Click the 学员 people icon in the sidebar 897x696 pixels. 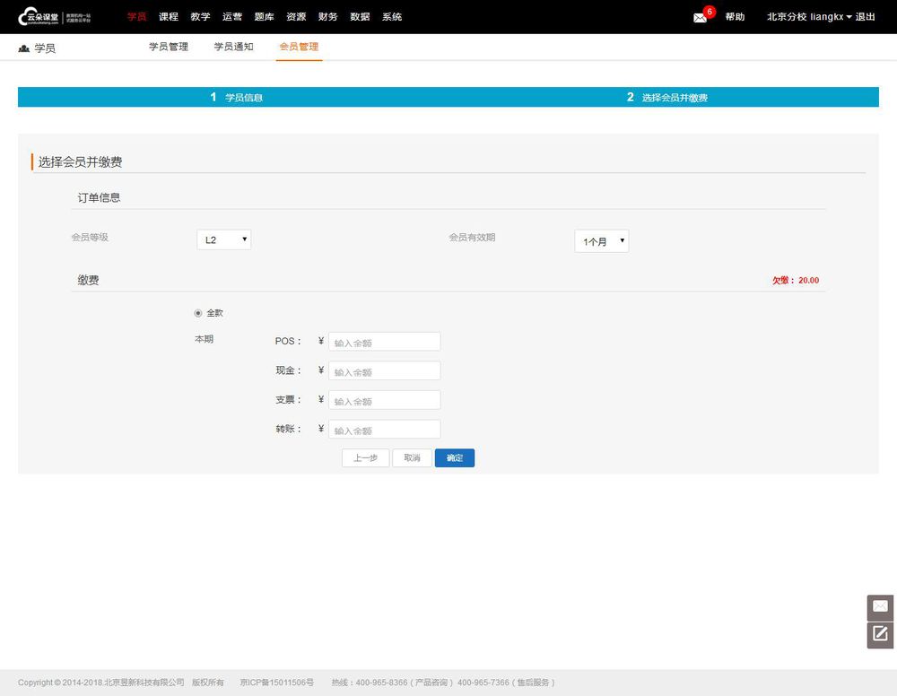23,48
